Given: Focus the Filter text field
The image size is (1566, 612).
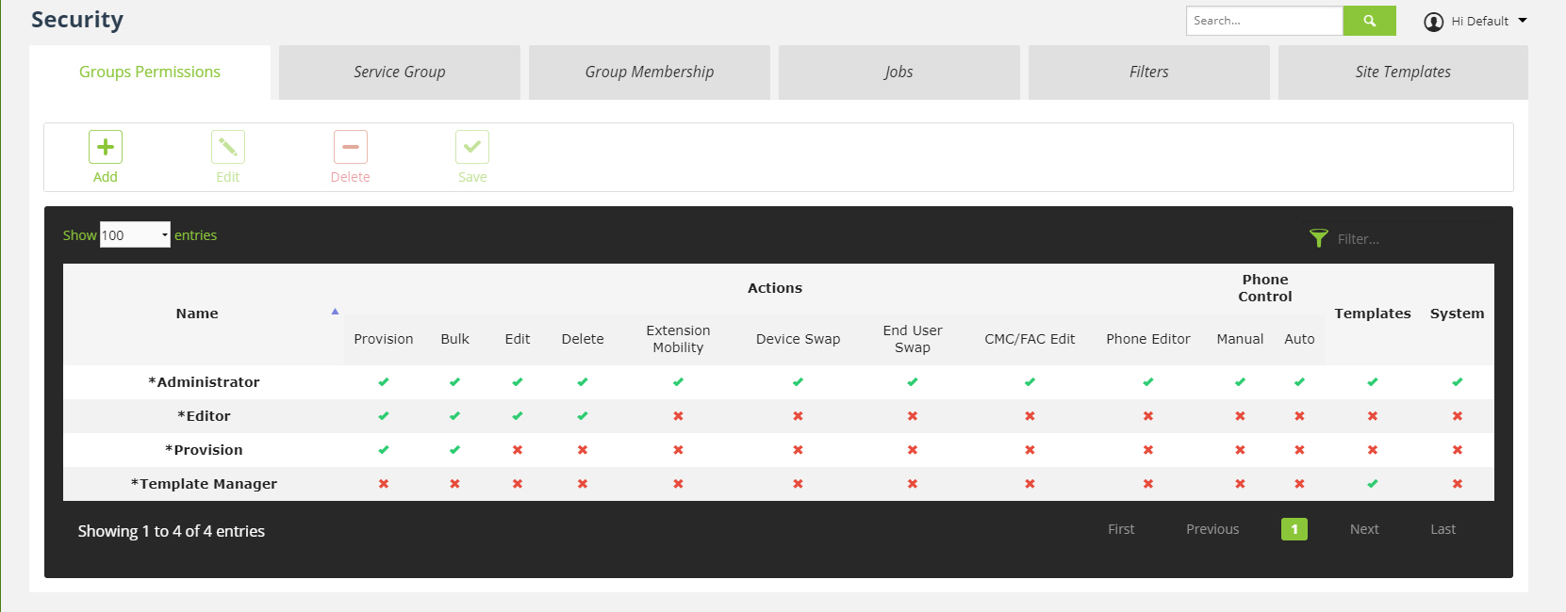Looking at the screenshot, I should [1405, 239].
